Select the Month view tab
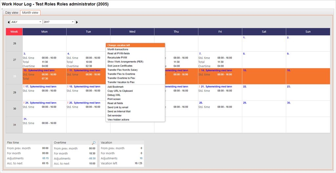 pyautogui.click(x=30, y=12)
